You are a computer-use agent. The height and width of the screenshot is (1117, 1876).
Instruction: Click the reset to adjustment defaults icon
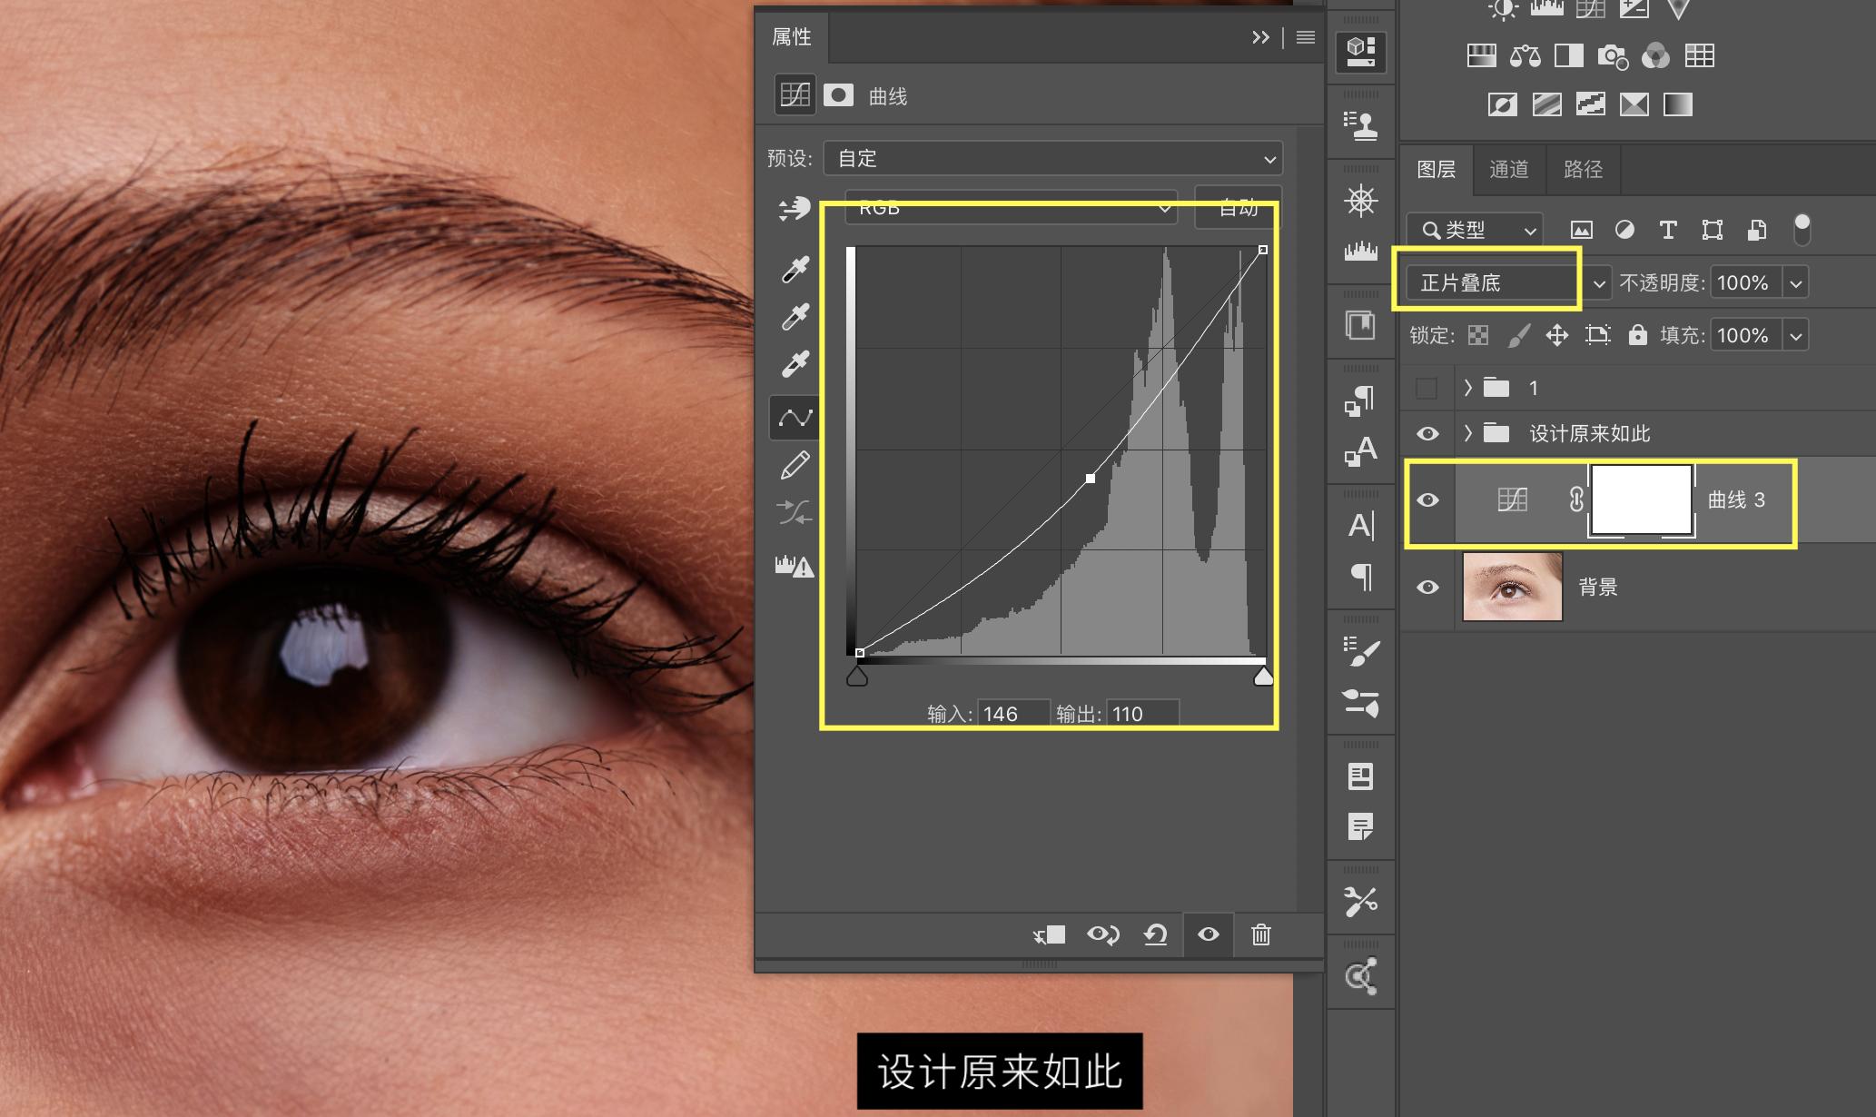1155,934
